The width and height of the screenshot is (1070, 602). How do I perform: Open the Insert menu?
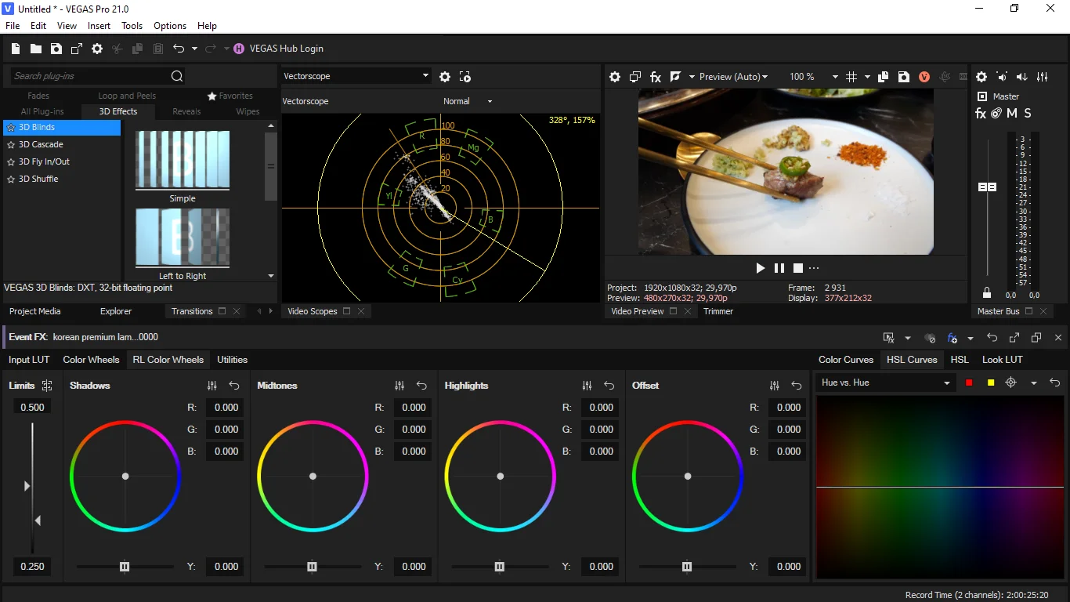(99, 26)
